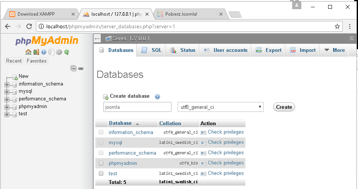Expand phpmyadmin node in navigation tree
358x189 pixels.
(x=7, y=107)
